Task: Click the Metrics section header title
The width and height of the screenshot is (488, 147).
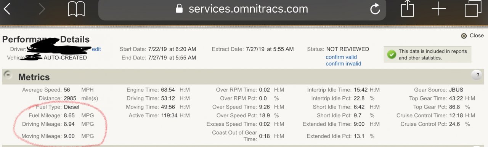Action: coord(34,77)
